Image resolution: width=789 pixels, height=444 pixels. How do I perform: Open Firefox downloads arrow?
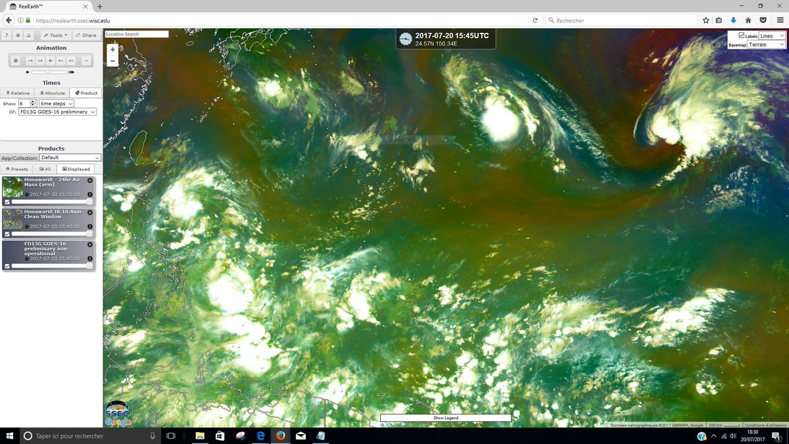coord(733,20)
